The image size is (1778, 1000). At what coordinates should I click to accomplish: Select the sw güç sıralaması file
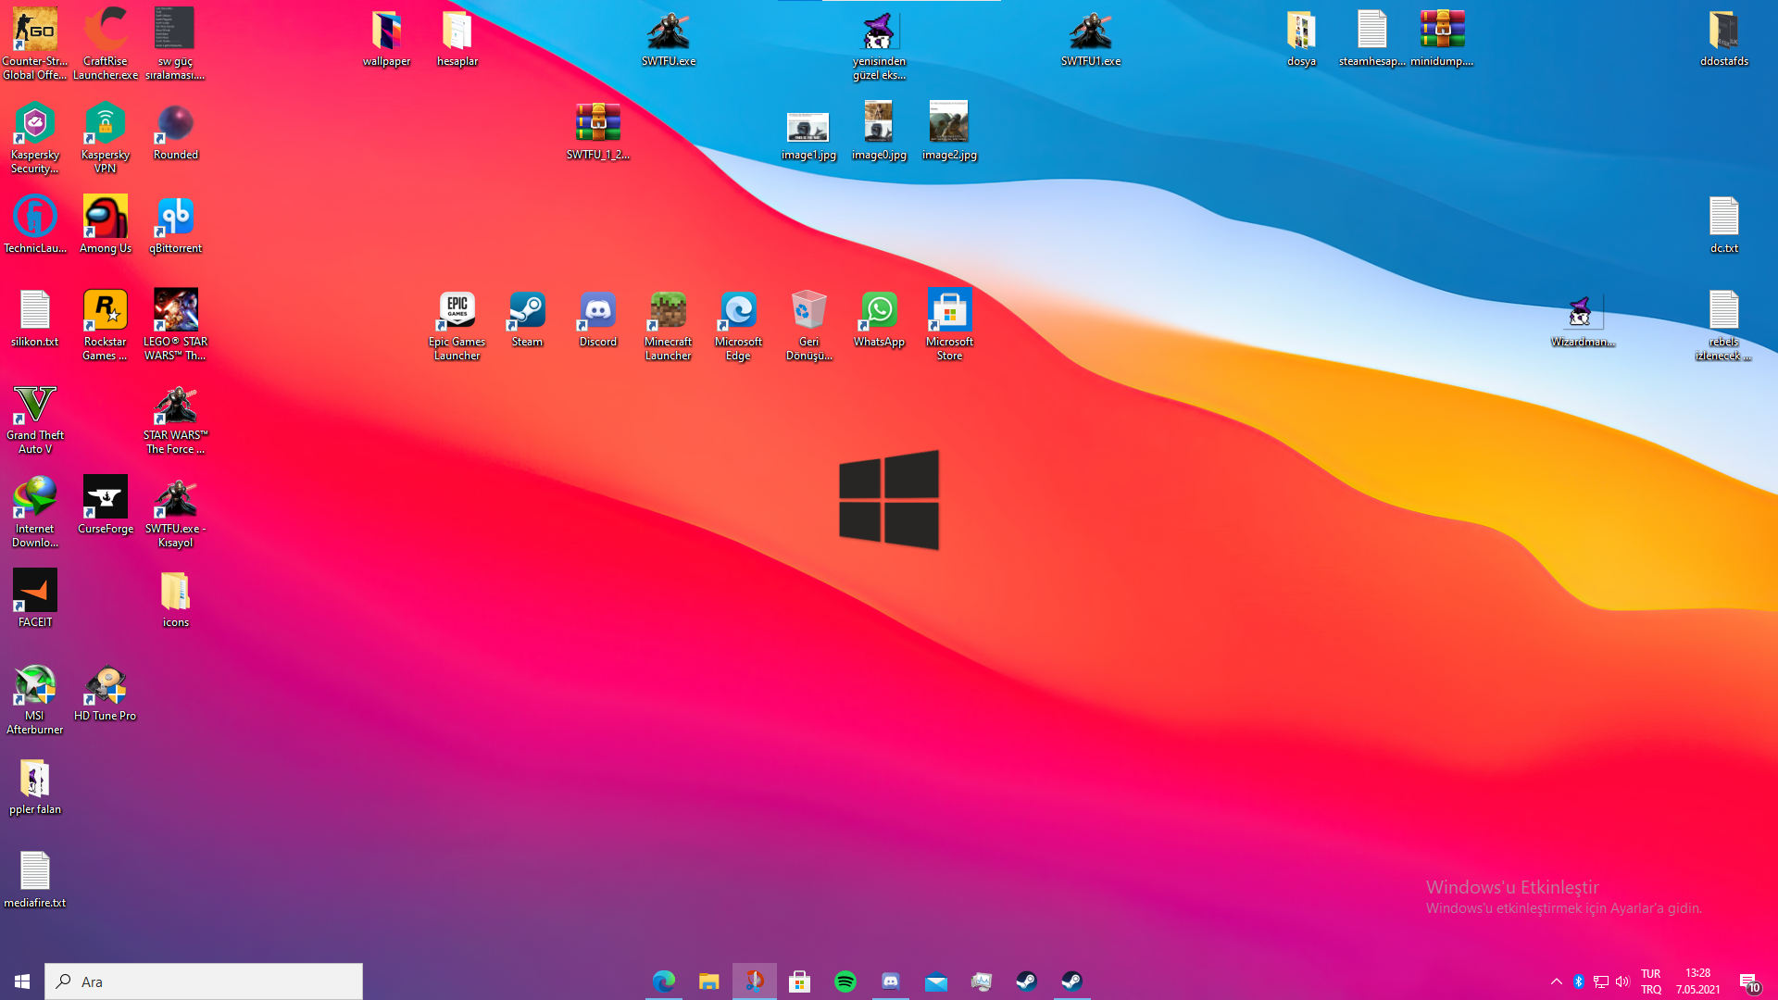176,44
